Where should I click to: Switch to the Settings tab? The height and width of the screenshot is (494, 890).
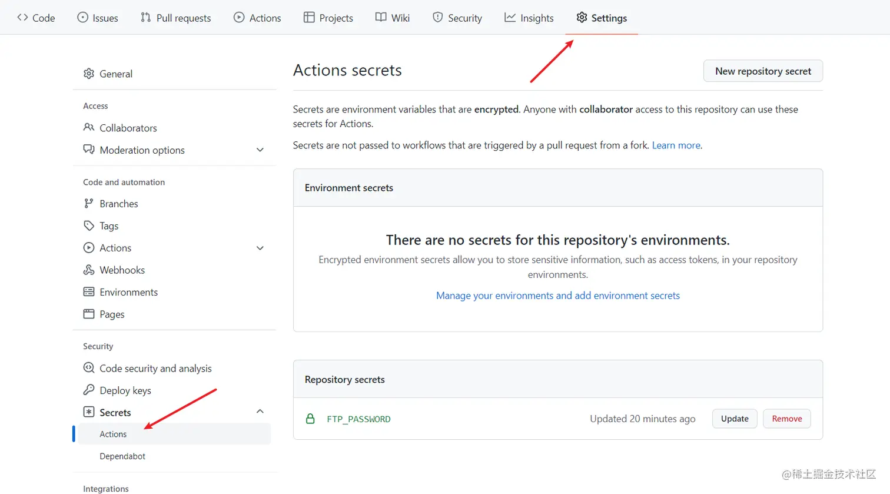click(601, 18)
